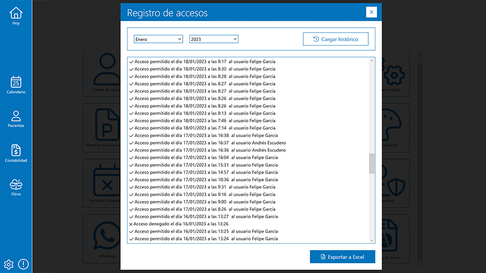
Task: Select entry 18/01/2023 a las 7:14
Action: pos(202,128)
